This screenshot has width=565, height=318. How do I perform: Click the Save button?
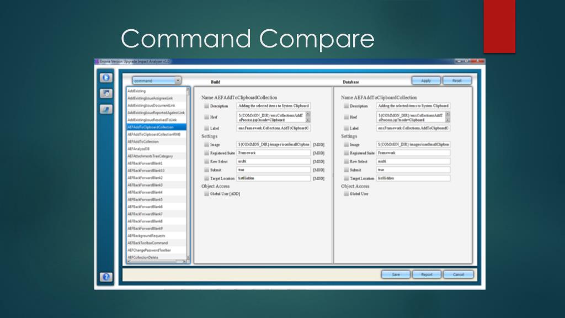pos(396,274)
